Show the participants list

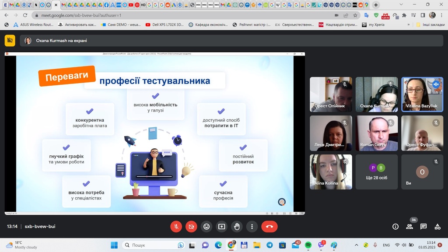[x=409, y=227]
